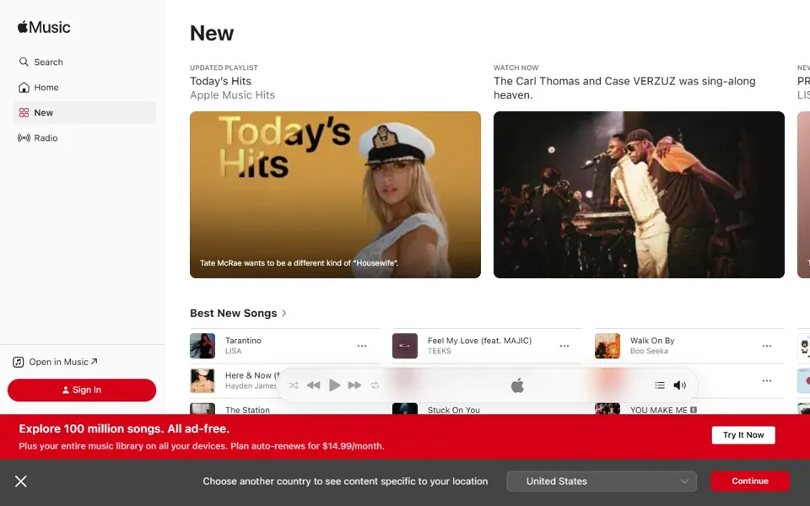Click Hayden James artist name
Screen dimensions: 810x506
tap(251, 385)
